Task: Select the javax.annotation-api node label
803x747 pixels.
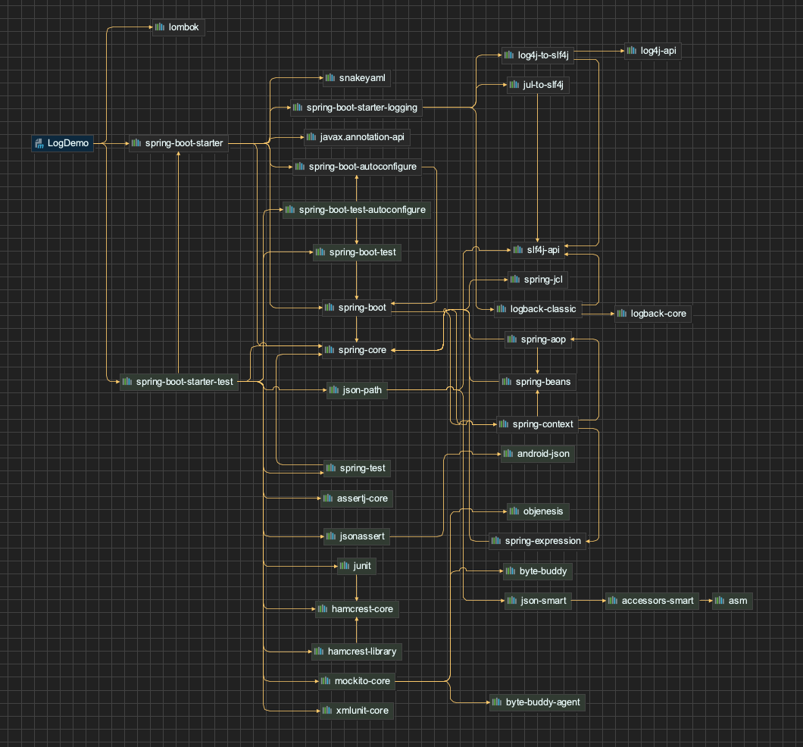Action: (x=362, y=137)
